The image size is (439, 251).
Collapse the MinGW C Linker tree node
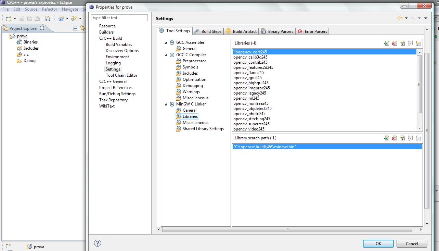click(166, 104)
